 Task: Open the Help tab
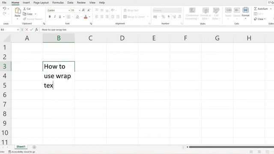tap(102, 3)
